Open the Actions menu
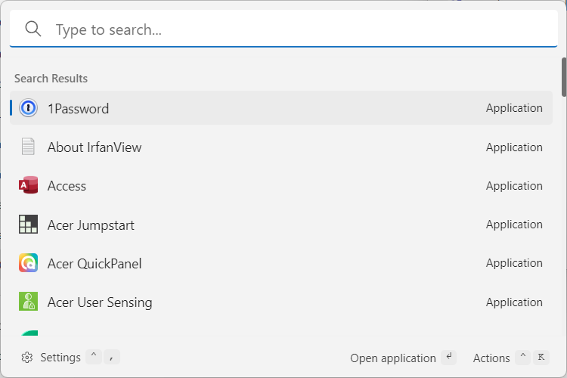The image size is (567, 378). tap(491, 358)
